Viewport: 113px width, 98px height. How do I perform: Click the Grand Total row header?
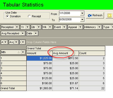pyautogui.click(x=13, y=88)
